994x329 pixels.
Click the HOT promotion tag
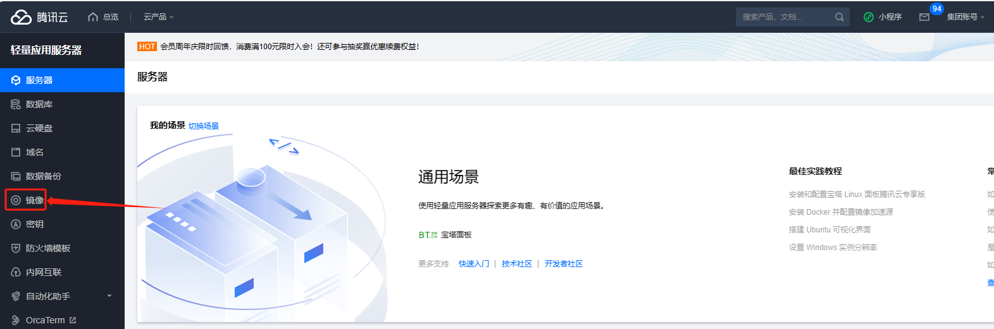(x=147, y=47)
